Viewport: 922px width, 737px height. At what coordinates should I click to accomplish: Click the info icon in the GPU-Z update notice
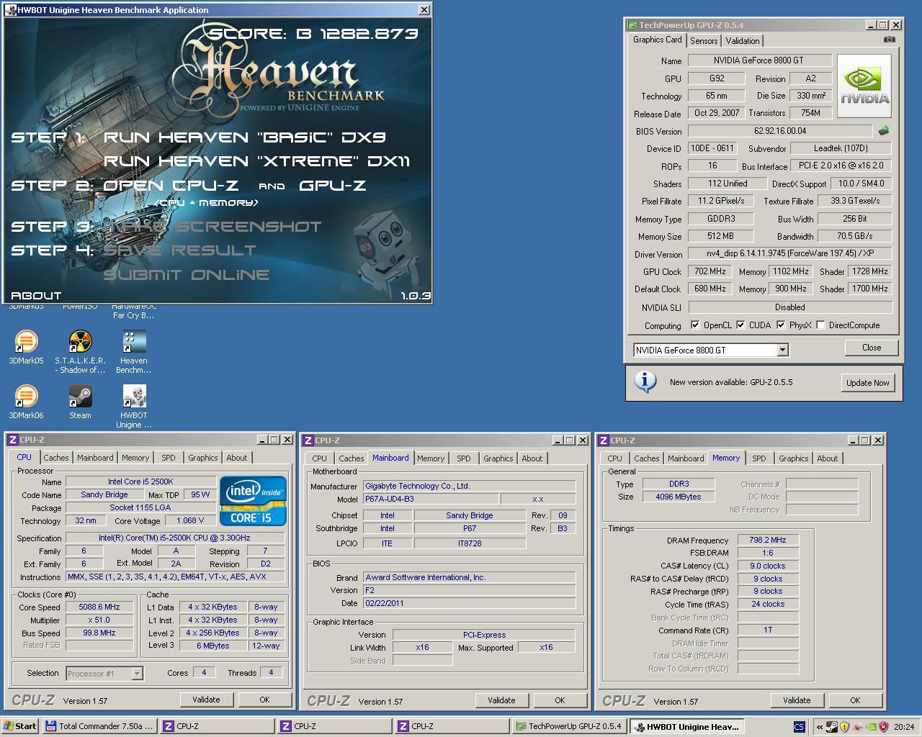point(645,382)
